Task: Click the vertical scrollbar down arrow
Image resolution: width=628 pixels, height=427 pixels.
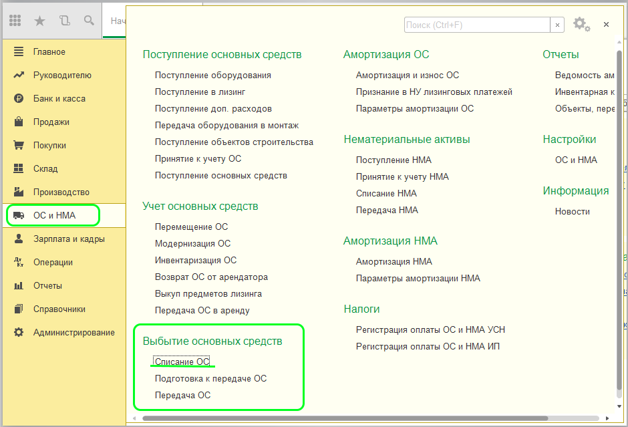Action: pos(619,406)
